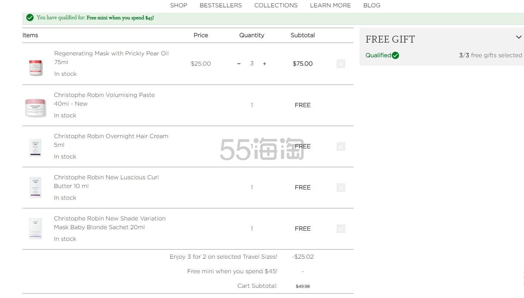Remove Regenerating Mask item from cart
The width and height of the screenshot is (524, 298).
[x=341, y=64]
